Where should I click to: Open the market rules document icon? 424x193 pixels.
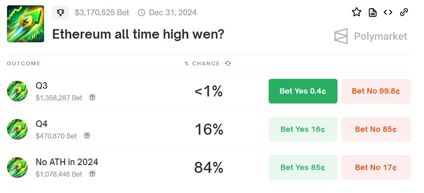[372, 12]
